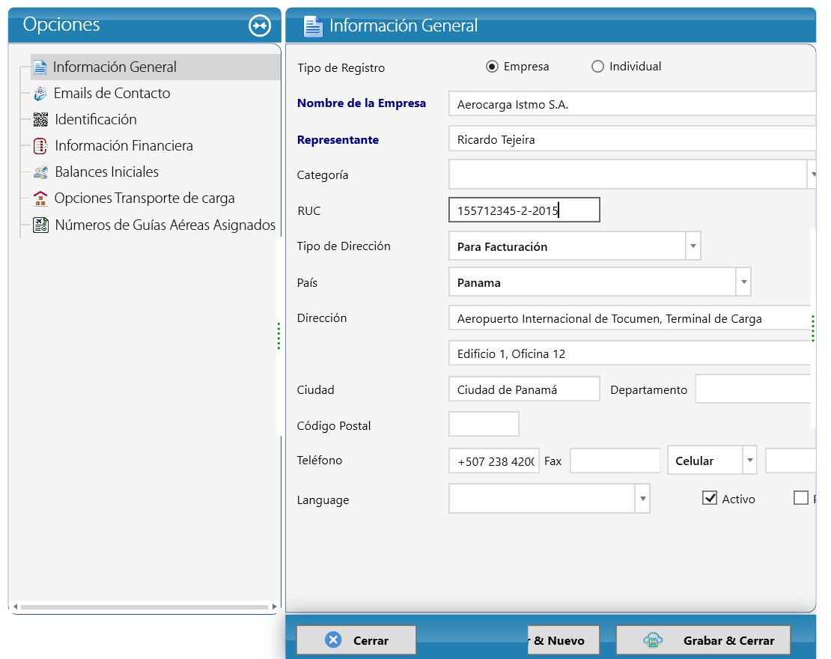Viewport: 831px width, 659px height.
Task: Uncheck the Activo checkbox
Action: click(710, 498)
